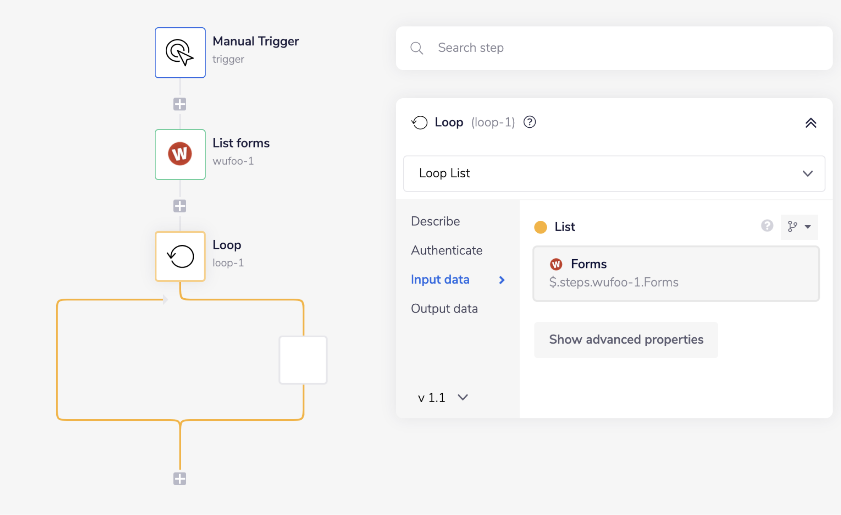Viewport: 841px width, 515px height.
Task: Add step after the loop at bottom
Action: click(180, 478)
